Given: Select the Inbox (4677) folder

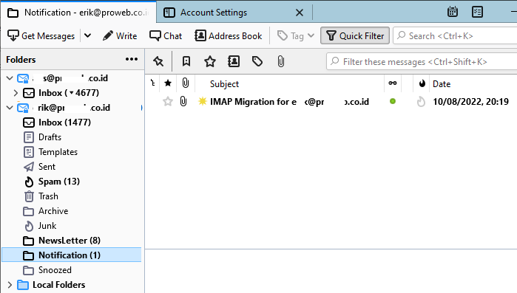Looking at the screenshot, I should coord(69,93).
